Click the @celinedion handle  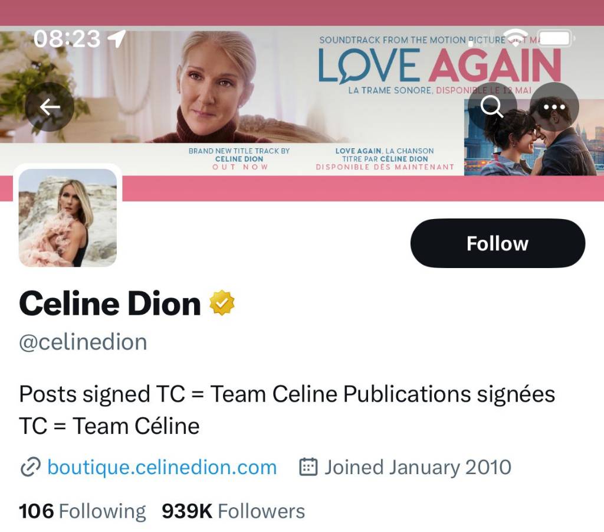tap(83, 342)
